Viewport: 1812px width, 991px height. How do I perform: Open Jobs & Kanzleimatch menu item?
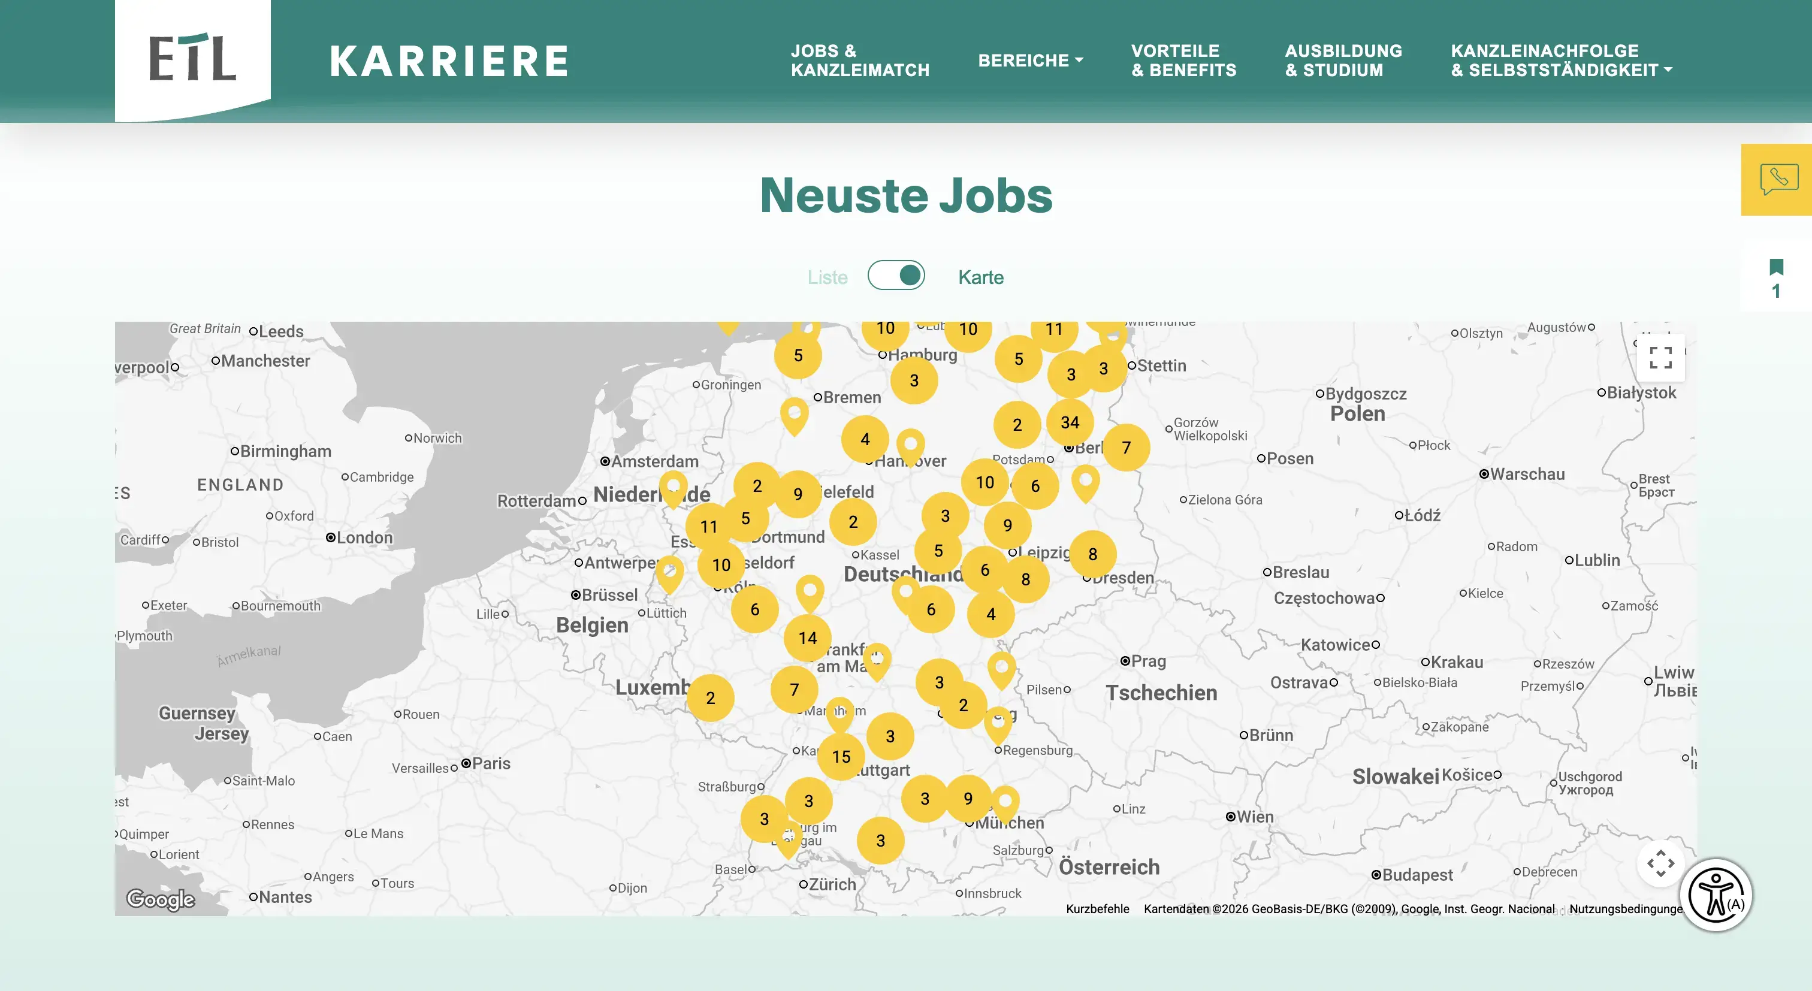click(x=860, y=61)
